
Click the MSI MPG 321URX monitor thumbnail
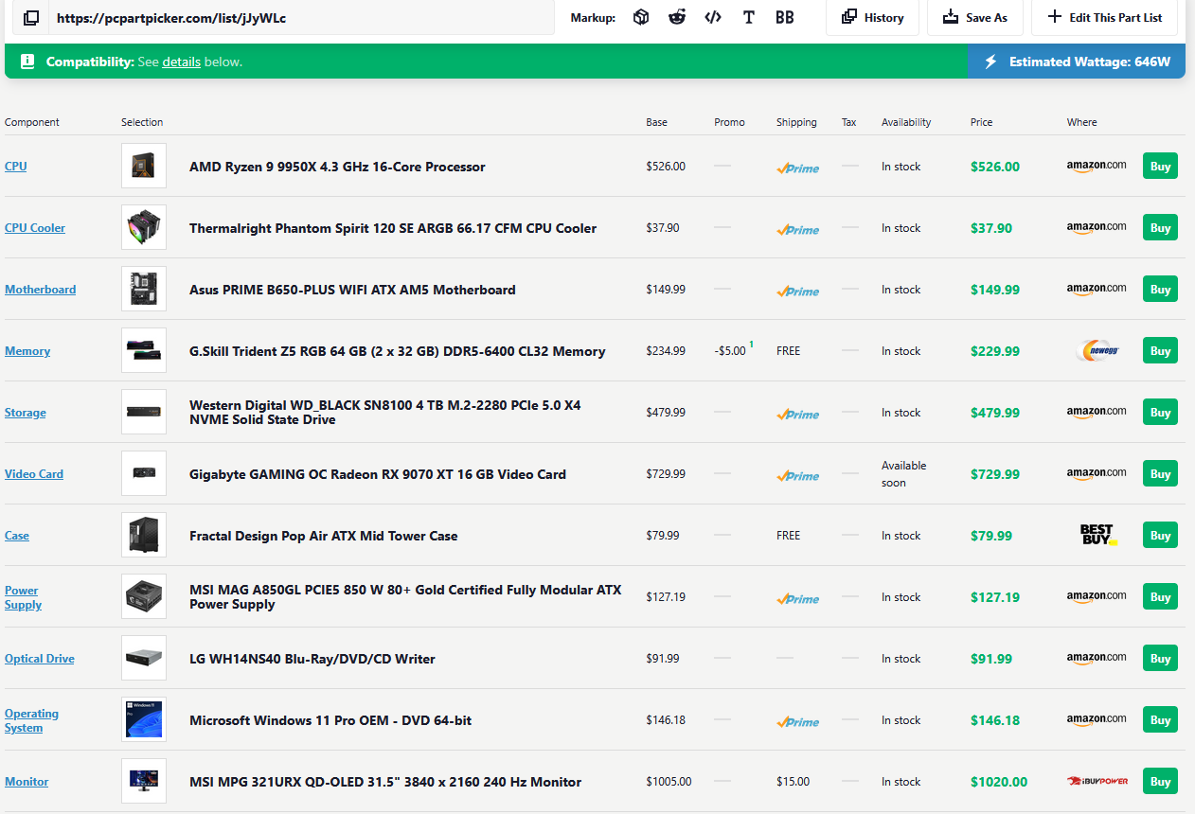[144, 781]
